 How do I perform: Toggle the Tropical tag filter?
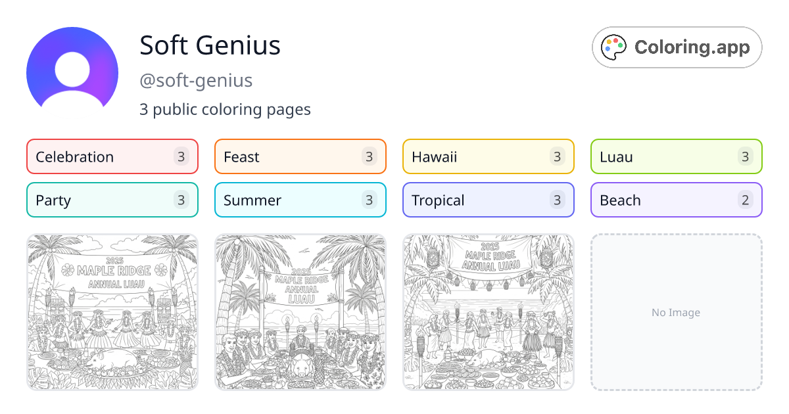point(488,200)
